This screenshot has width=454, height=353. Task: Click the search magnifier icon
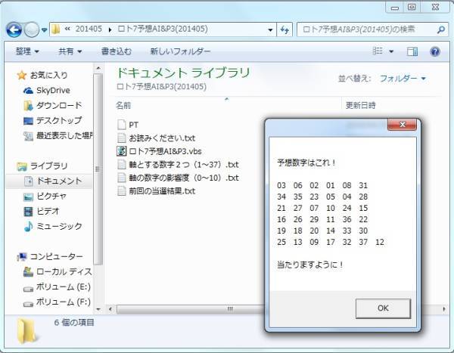(440, 29)
